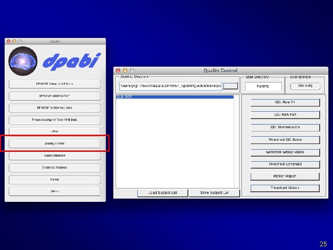Minimize the Quality Control window

[125, 70]
